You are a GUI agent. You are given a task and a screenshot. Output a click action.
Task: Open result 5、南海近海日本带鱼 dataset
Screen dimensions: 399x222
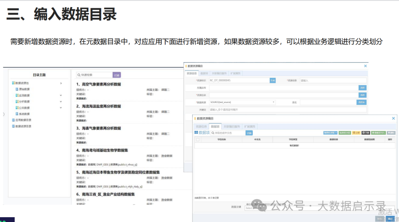click(x=118, y=172)
